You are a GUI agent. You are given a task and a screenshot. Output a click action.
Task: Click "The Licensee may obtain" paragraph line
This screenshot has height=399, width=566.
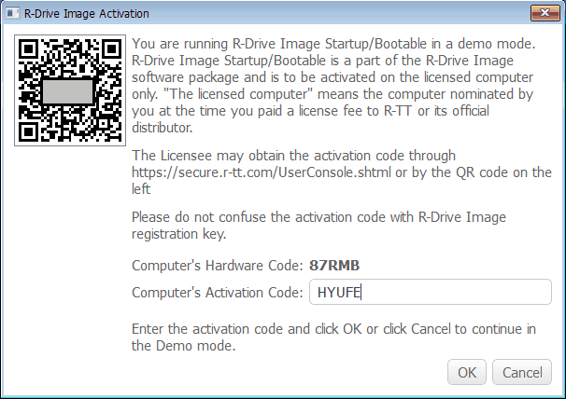293,156
